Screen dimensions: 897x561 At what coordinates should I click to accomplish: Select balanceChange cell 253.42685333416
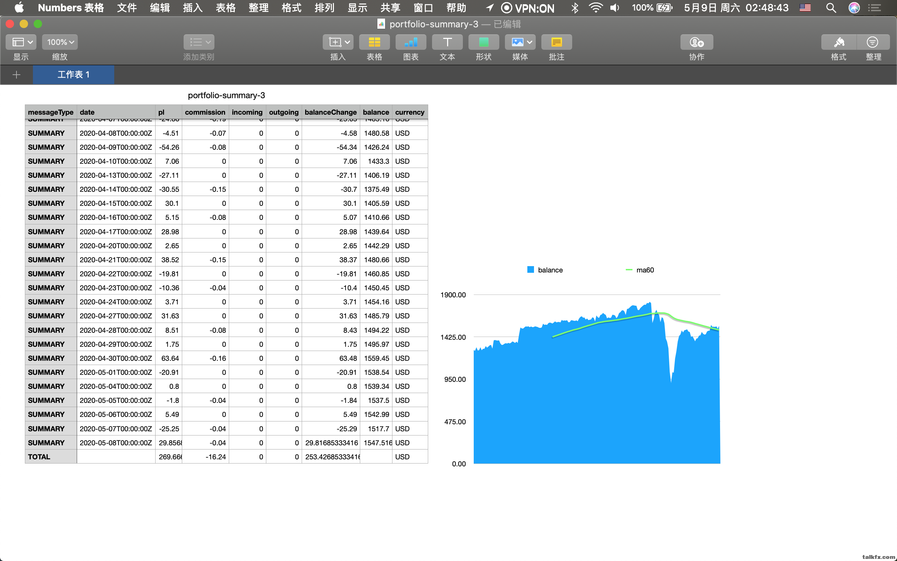(x=331, y=457)
